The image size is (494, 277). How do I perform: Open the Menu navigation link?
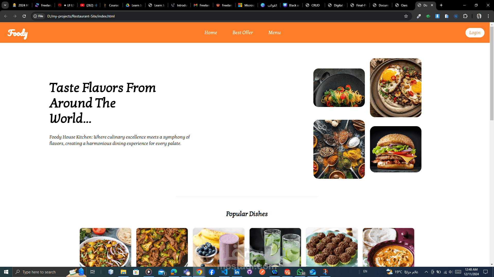coord(274,33)
